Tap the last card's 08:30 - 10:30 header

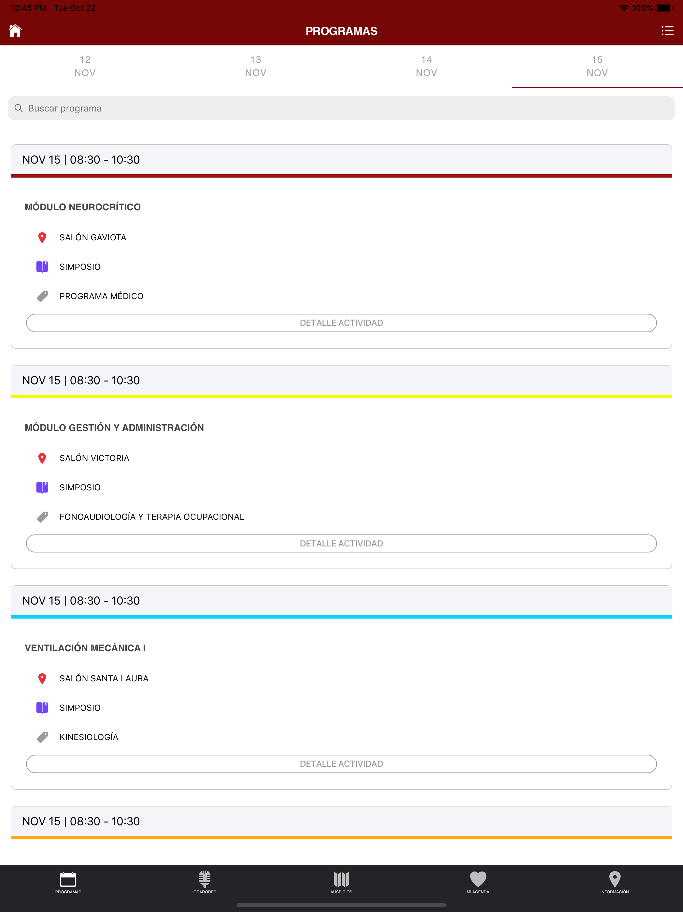point(81,821)
